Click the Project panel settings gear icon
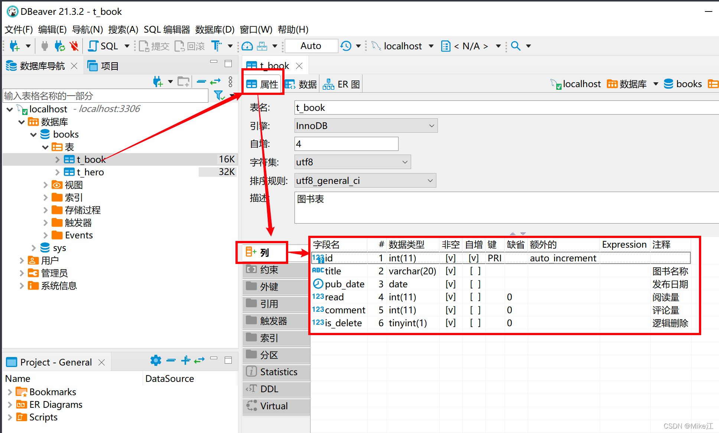This screenshot has height=433, width=719. coord(156,360)
